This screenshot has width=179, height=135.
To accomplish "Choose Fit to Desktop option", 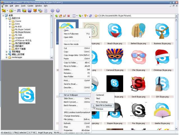I will tap(103, 102).
